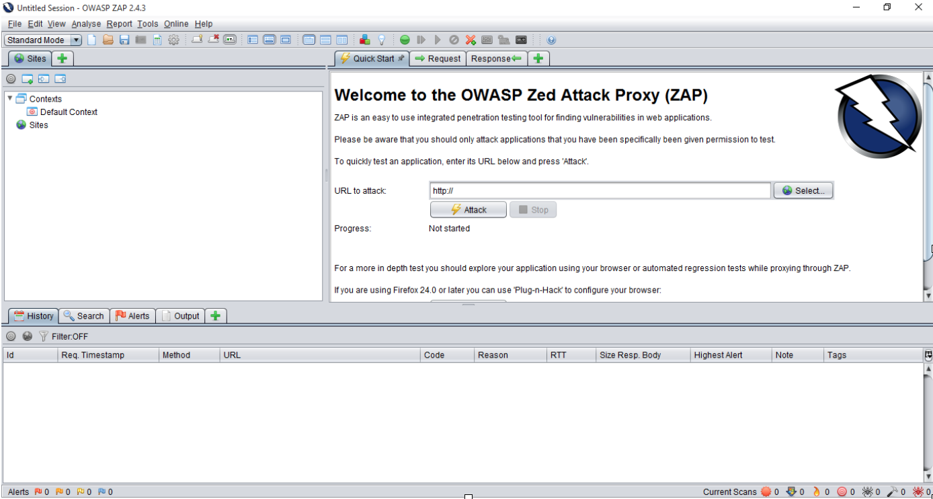Click the URL to attack input field
Viewport: 933px width, 499px height.
[x=600, y=191]
